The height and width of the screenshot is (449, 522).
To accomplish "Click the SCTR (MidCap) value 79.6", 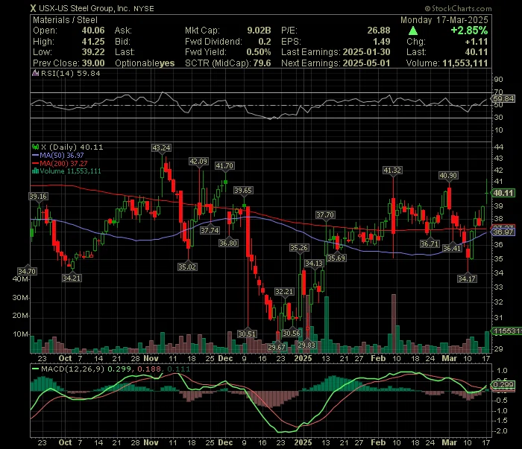I will (262, 63).
